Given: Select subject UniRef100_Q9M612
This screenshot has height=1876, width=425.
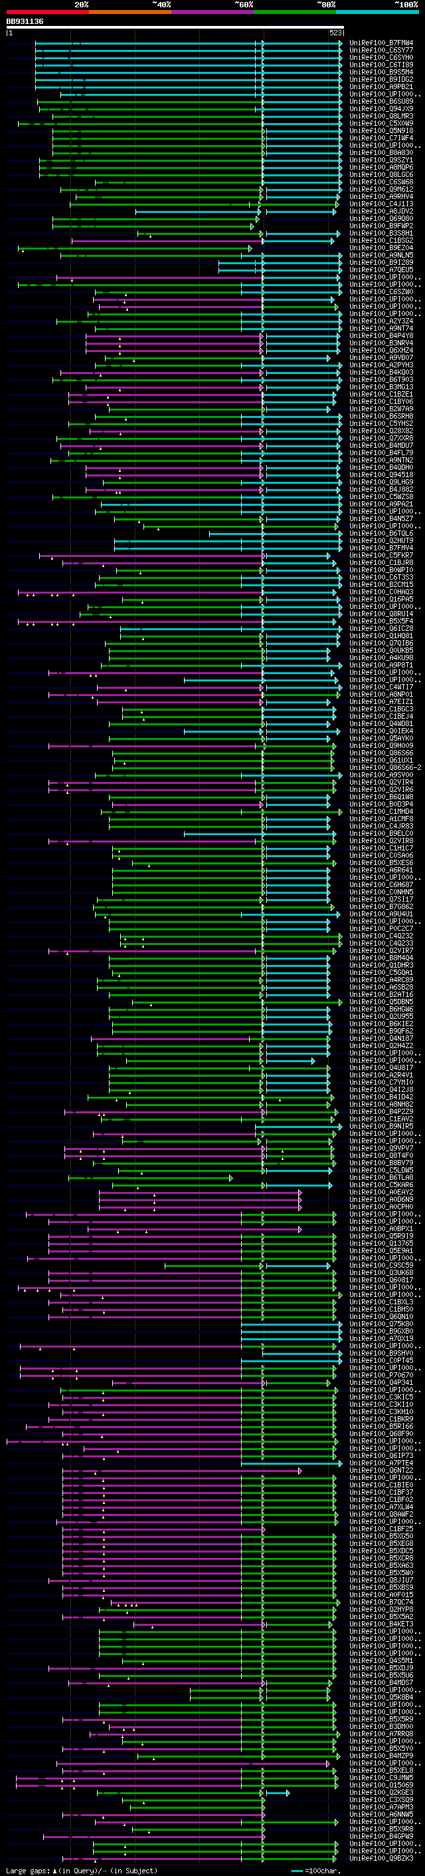Looking at the screenshot, I should 381,190.
